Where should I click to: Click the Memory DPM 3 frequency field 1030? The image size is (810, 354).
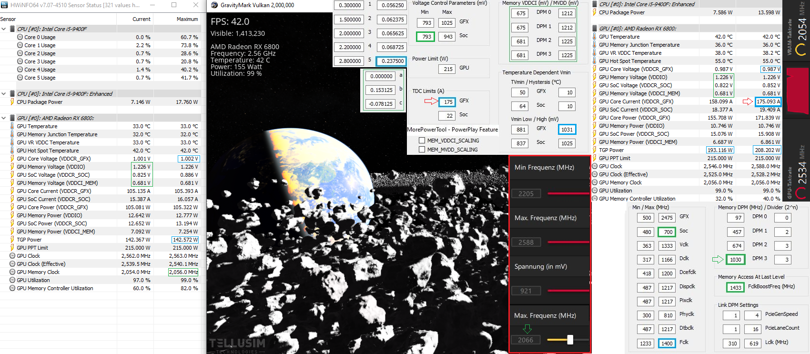click(736, 260)
